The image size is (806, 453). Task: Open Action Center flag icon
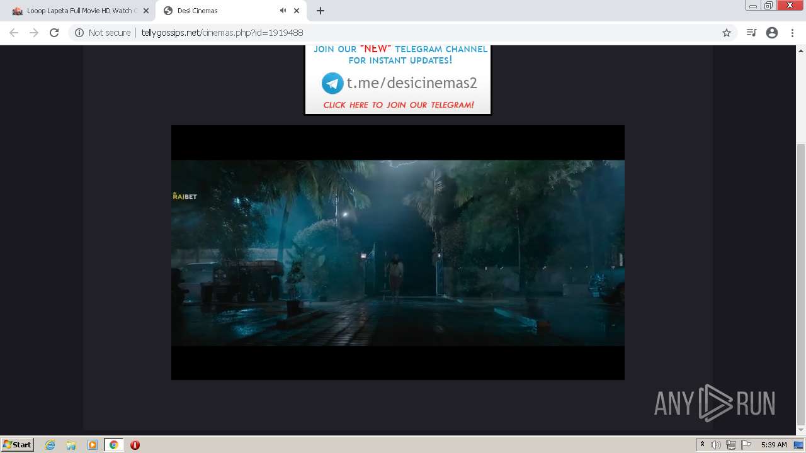(x=746, y=445)
